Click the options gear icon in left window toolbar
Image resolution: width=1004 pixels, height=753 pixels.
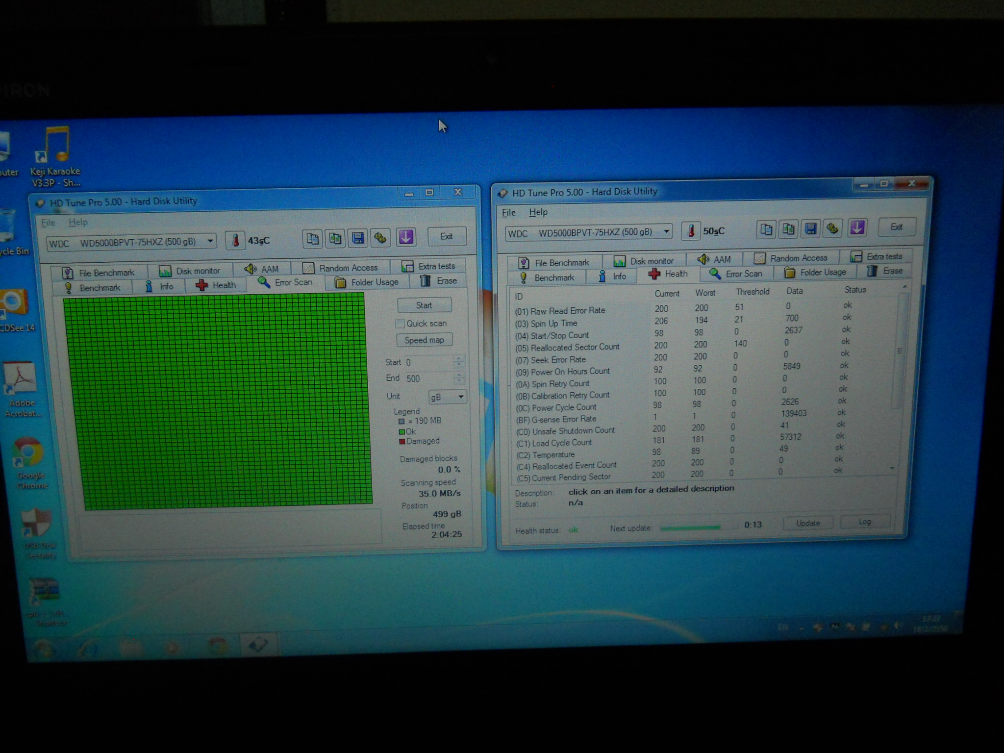tap(380, 238)
